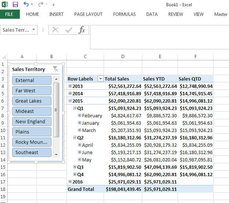Image resolution: width=229 pixels, height=203 pixels.
Task: Open the Row Labels filter dropdown
Action: (100, 79)
